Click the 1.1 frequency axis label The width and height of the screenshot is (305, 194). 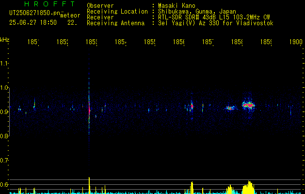(x=4, y=63)
